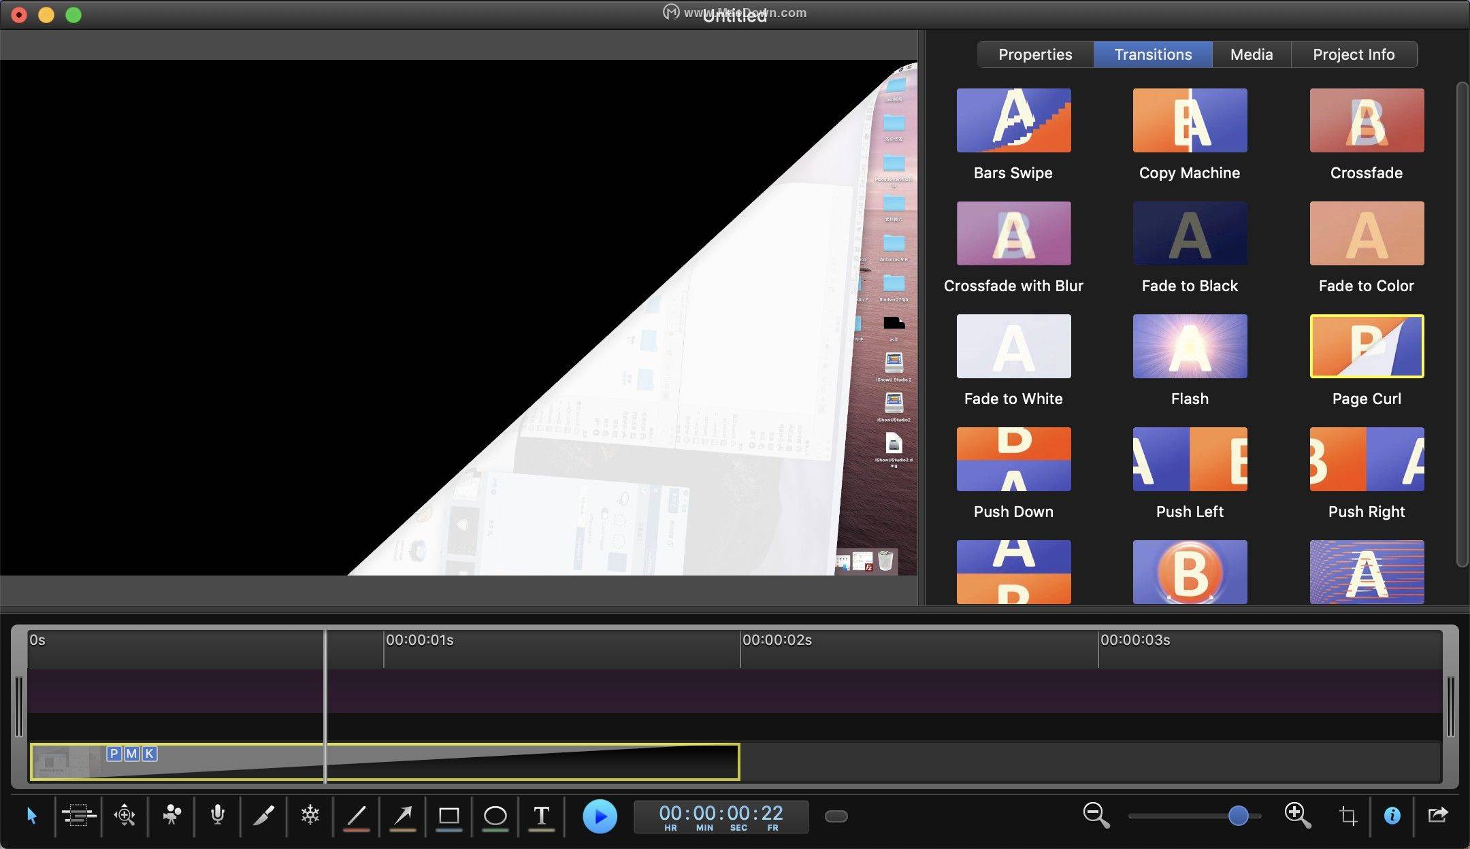Click the timecode display field
This screenshot has height=849, width=1470.
click(x=721, y=816)
